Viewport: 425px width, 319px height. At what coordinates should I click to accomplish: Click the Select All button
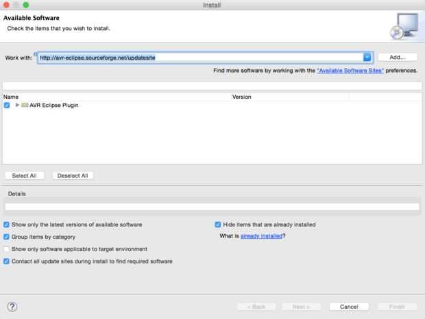pyautogui.click(x=24, y=176)
